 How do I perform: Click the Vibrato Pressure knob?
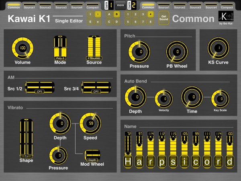pos(58,155)
